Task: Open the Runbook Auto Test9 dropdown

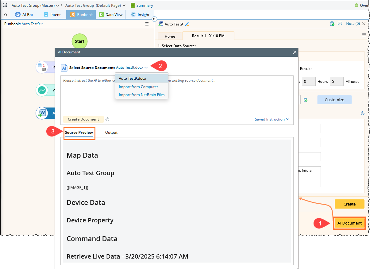Action: click(33, 24)
